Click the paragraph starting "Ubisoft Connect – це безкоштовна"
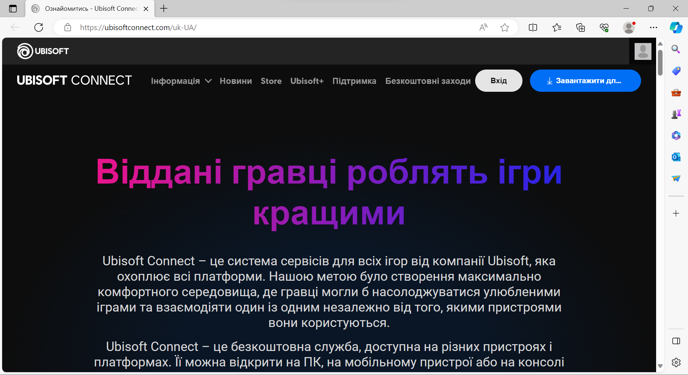688x375 pixels. pos(329,354)
